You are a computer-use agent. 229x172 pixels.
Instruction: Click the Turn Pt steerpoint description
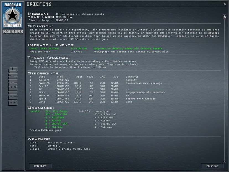pyautogui.click(x=44, y=96)
